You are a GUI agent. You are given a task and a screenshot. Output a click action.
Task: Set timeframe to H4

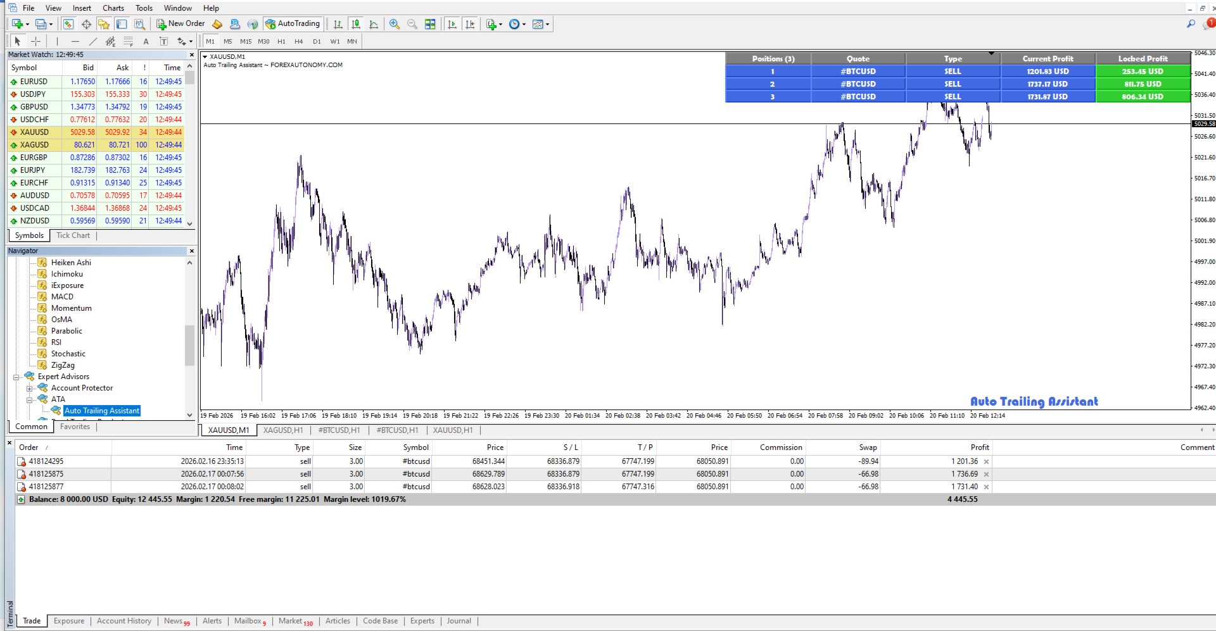(299, 42)
